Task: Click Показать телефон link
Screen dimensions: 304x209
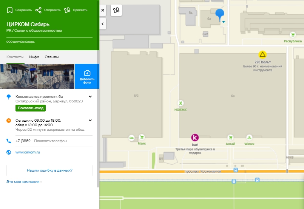Action: tap(50, 141)
